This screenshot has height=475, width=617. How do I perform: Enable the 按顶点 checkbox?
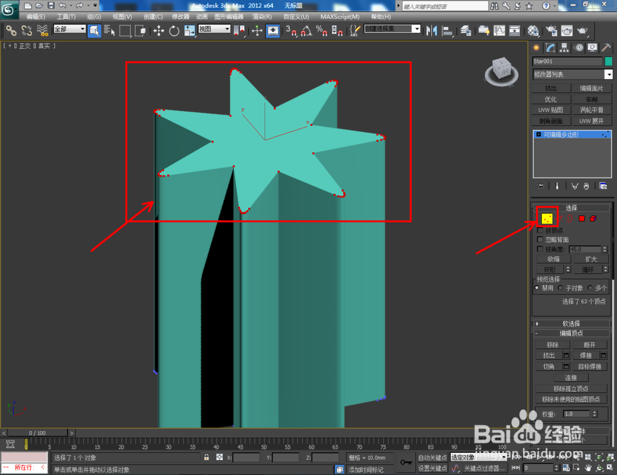tap(540, 230)
